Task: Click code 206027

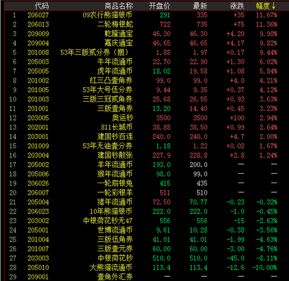Action: point(38,15)
